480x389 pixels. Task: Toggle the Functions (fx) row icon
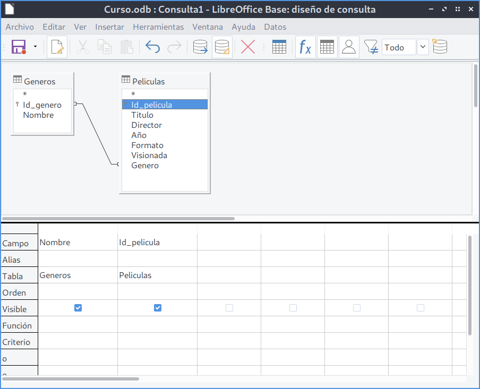coord(305,47)
